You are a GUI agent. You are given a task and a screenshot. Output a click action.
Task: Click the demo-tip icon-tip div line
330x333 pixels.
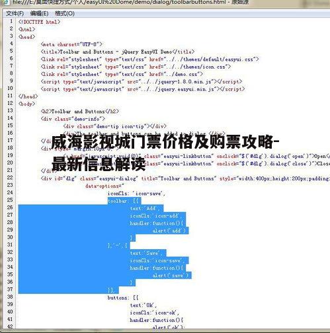coord(115,126)
